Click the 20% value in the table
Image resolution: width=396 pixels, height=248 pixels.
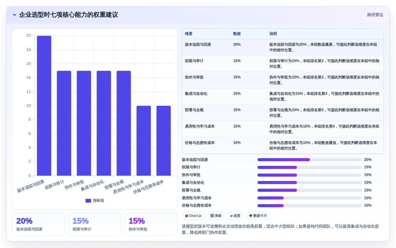click(237, 44)
